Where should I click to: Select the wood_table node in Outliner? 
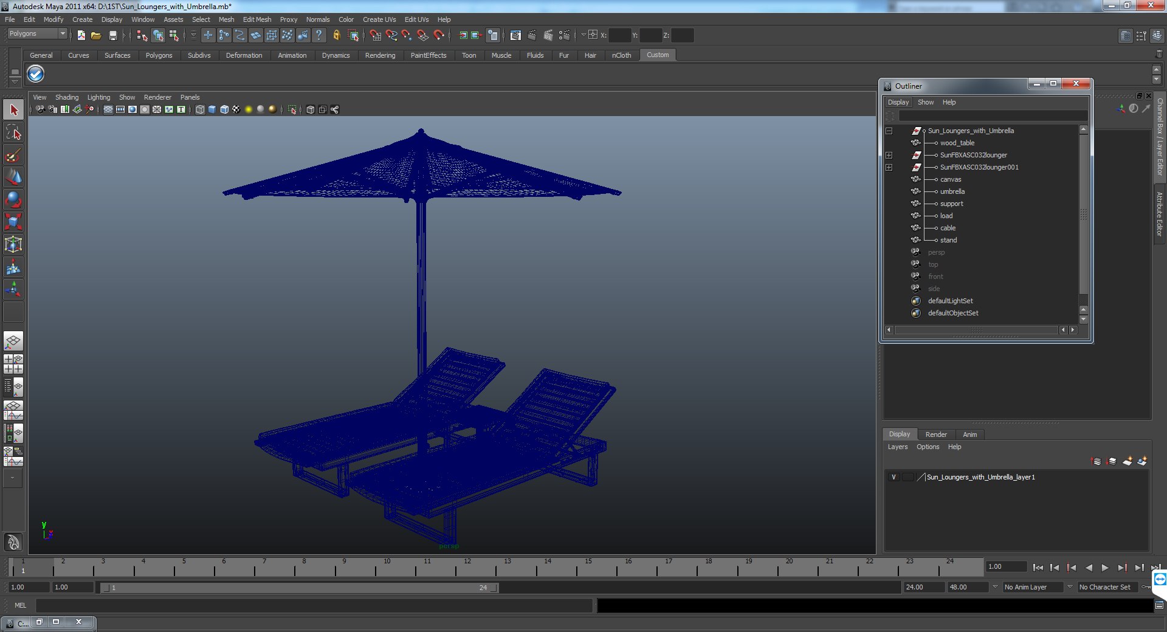pyautogui.click(x=957, y=143)
